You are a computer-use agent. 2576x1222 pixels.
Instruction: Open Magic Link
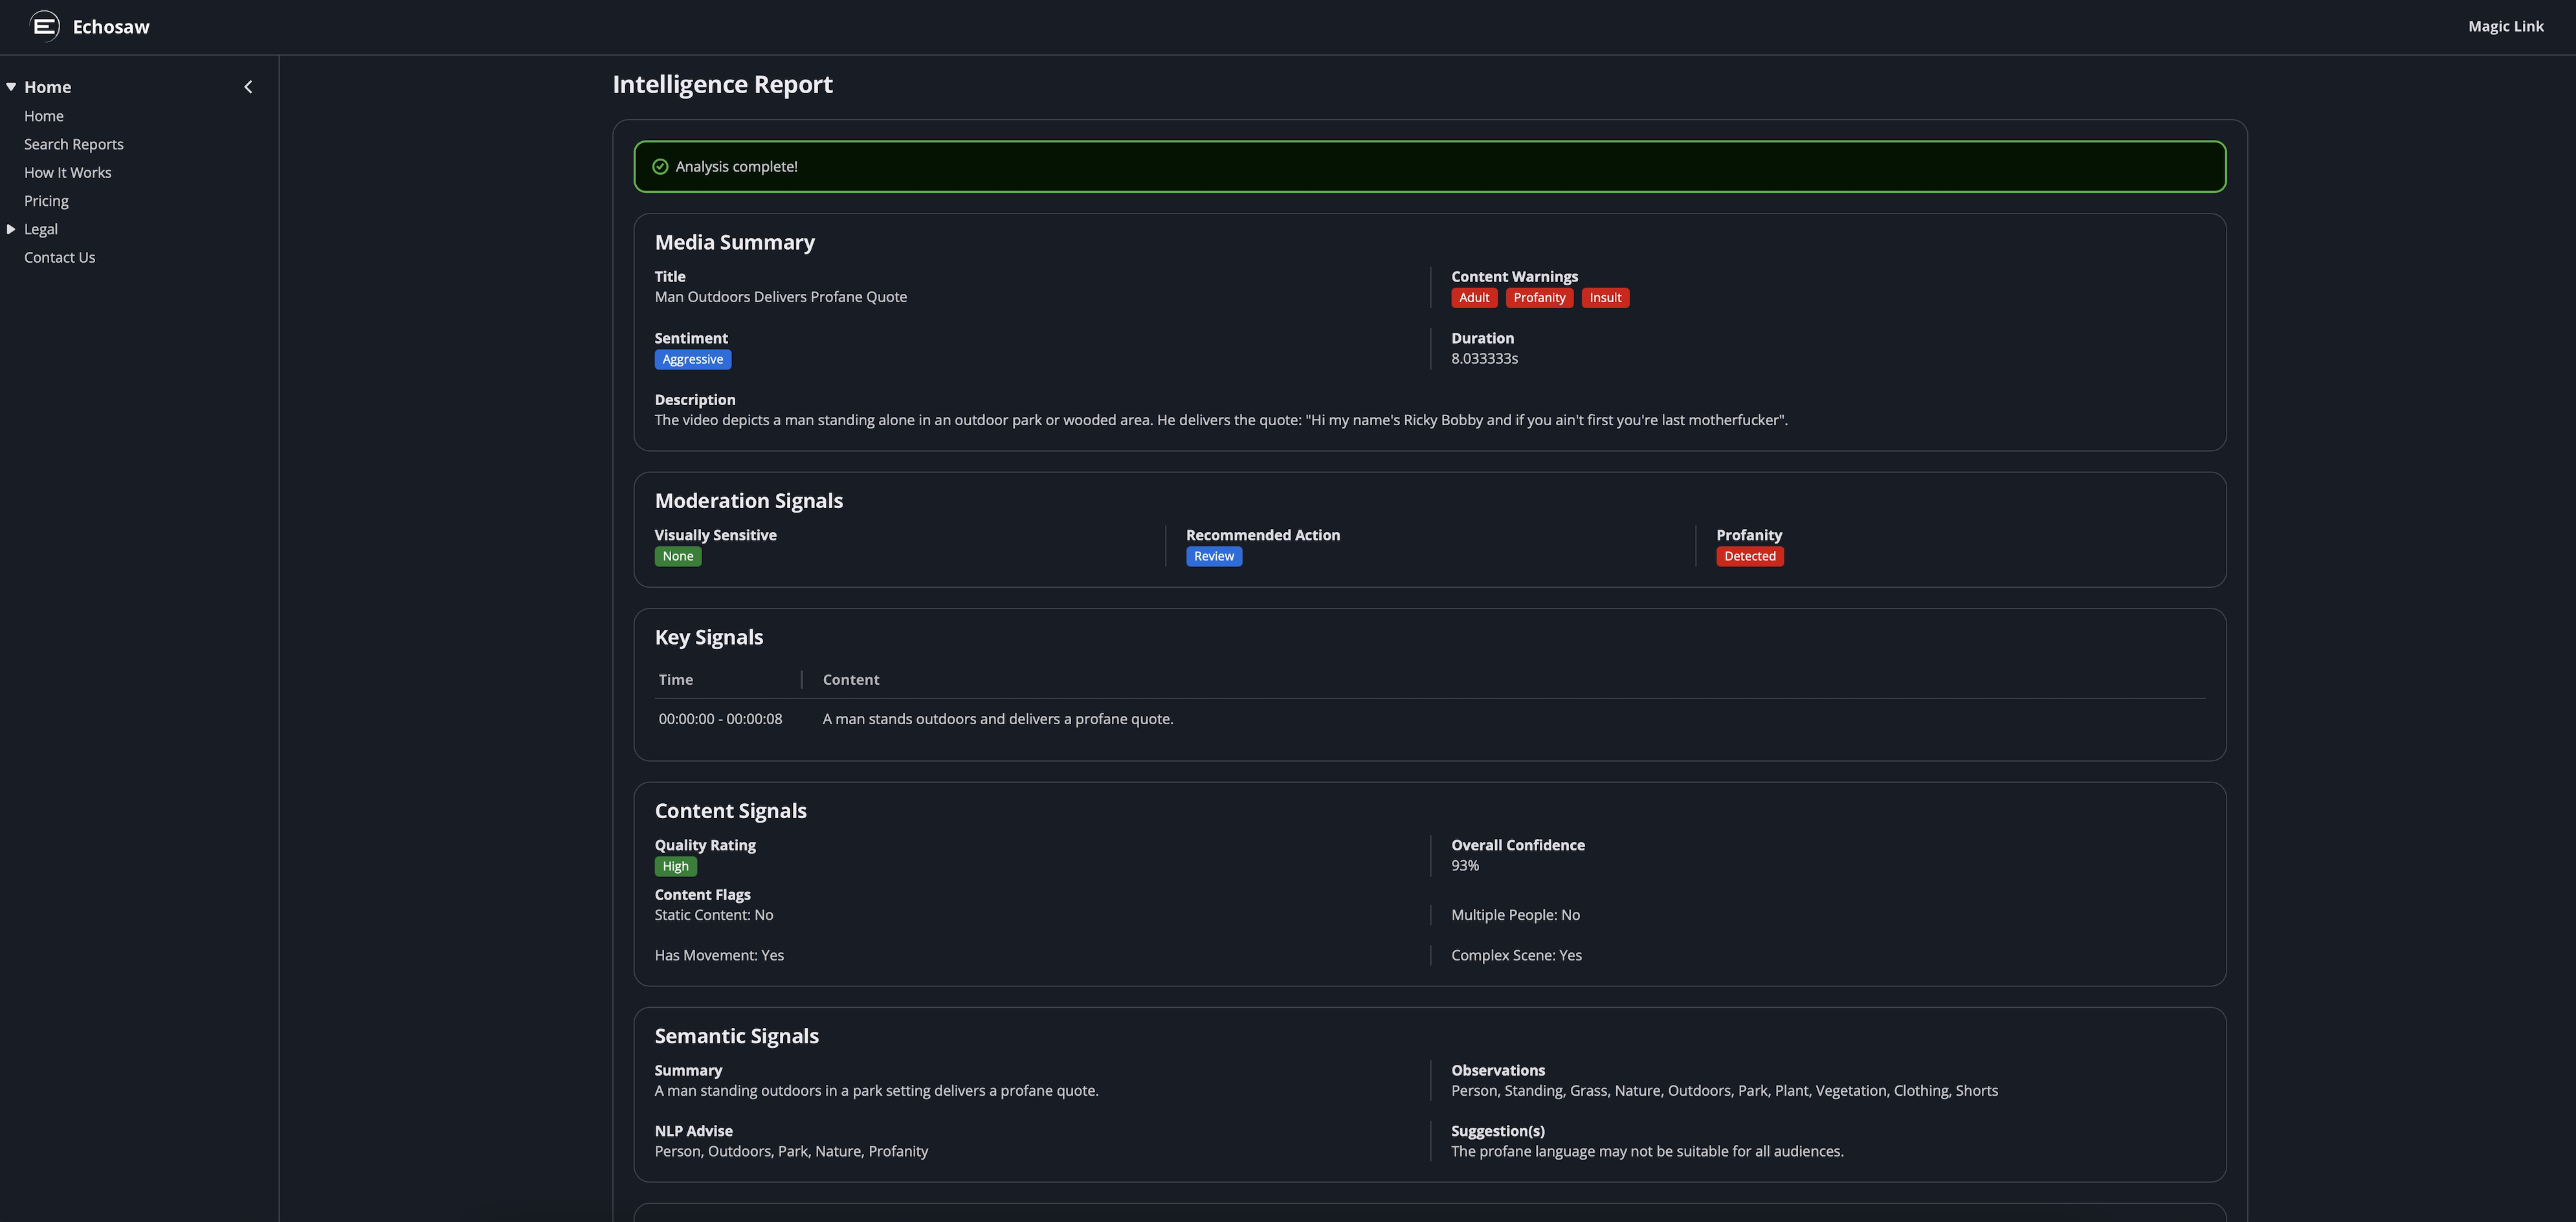(x=2505, y=25)
